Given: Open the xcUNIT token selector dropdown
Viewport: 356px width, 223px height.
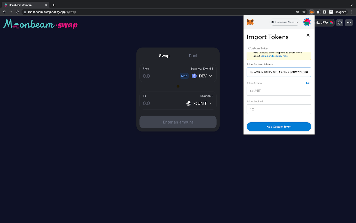Looking at the screenshot, I should [199, 103].
